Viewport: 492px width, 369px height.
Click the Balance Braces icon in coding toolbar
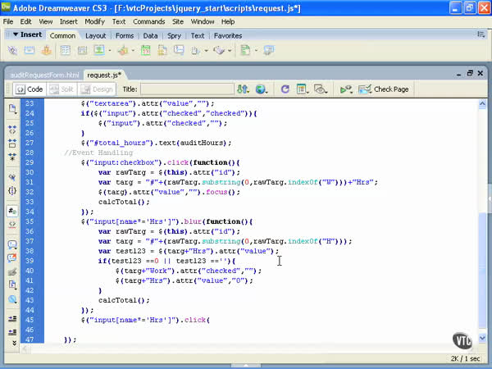12,191
